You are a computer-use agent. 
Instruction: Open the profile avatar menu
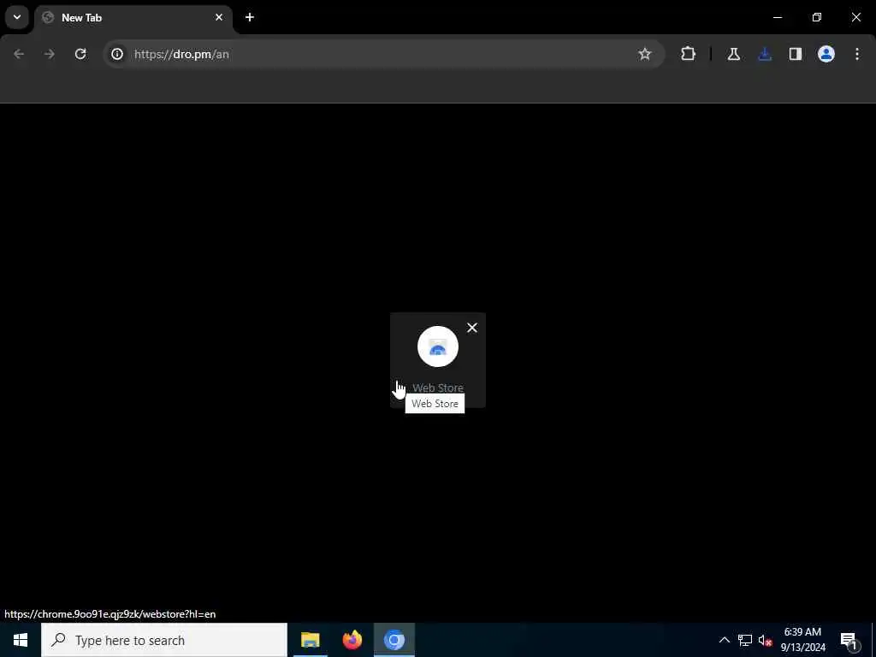coord(826,54)
